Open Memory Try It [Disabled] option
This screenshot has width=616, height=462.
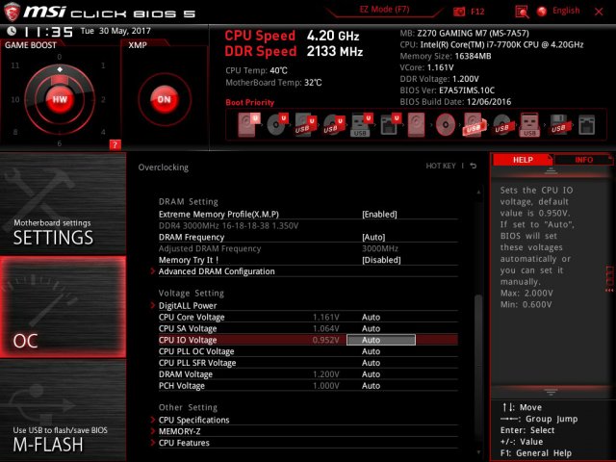pos(381,260)
